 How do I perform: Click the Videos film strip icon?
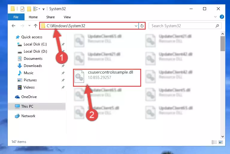pos(20,87)
